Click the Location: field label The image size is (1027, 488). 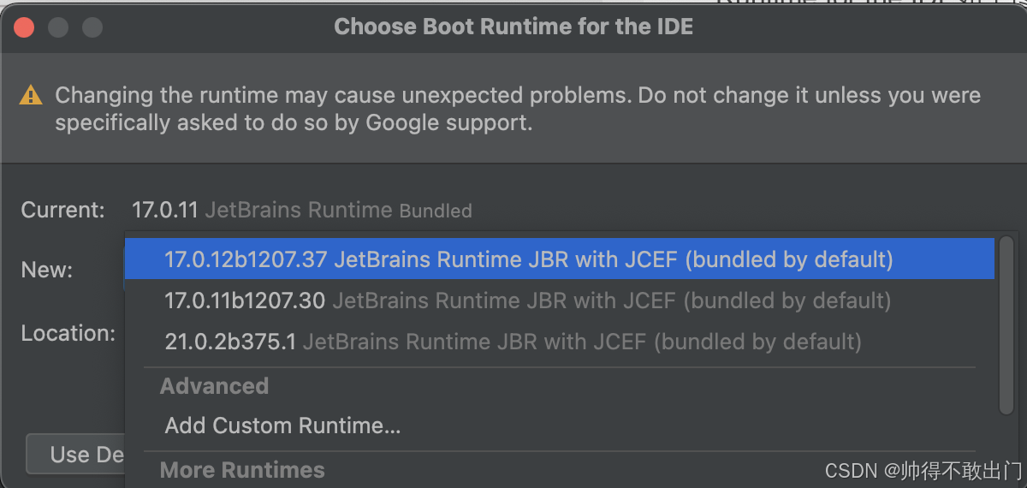pyautogui.click(x=68, y=333)
